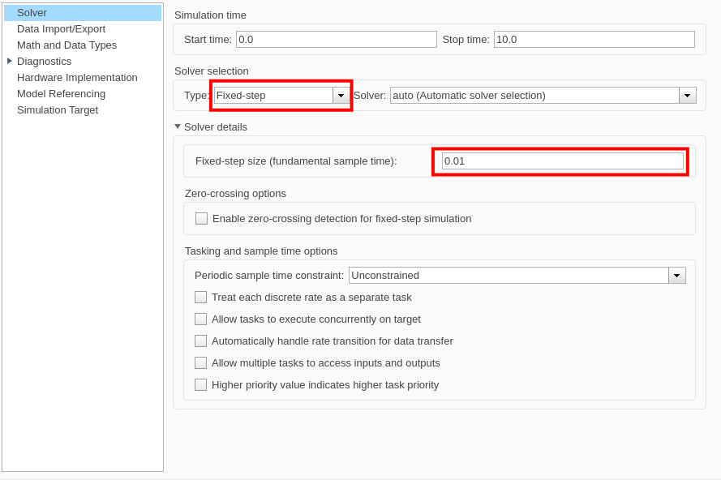The width and height of the screenshot is (721, 480).
Task: Open Math and Data Types settings
Action: (67, 45)
